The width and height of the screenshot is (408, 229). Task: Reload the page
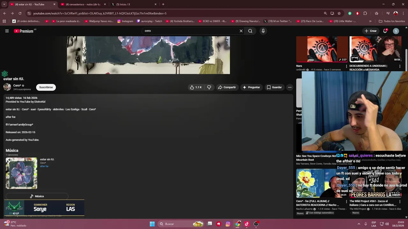[x=20, y=13]
